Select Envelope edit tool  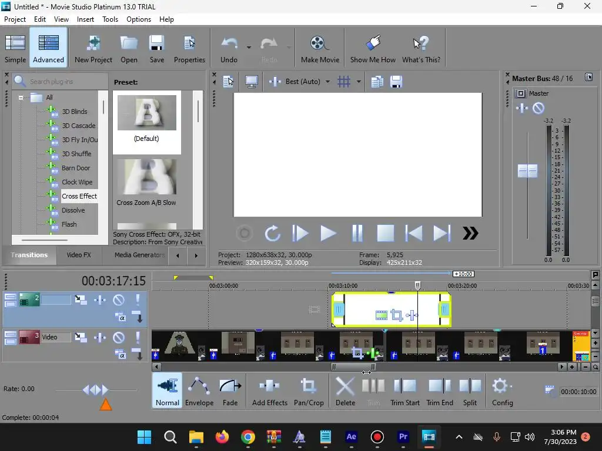[x=199, y=392]
